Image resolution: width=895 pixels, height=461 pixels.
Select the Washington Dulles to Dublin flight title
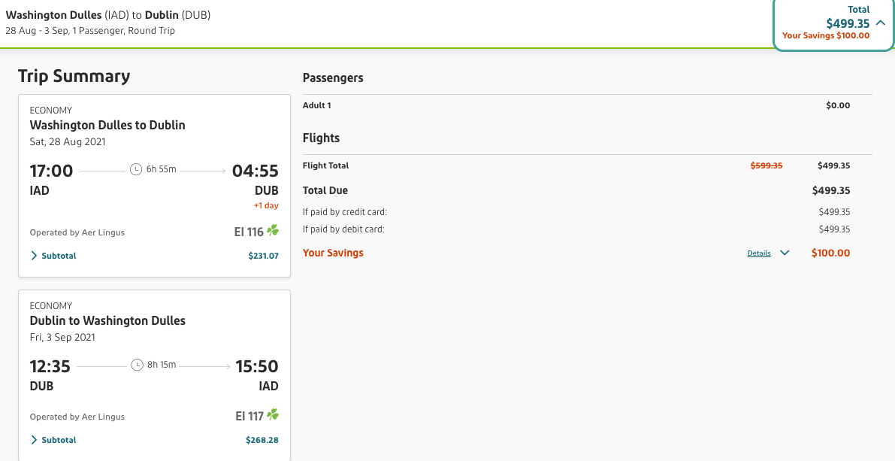107,125
